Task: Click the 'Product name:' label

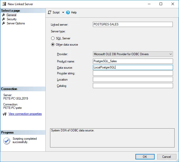Action: (66, 61)
